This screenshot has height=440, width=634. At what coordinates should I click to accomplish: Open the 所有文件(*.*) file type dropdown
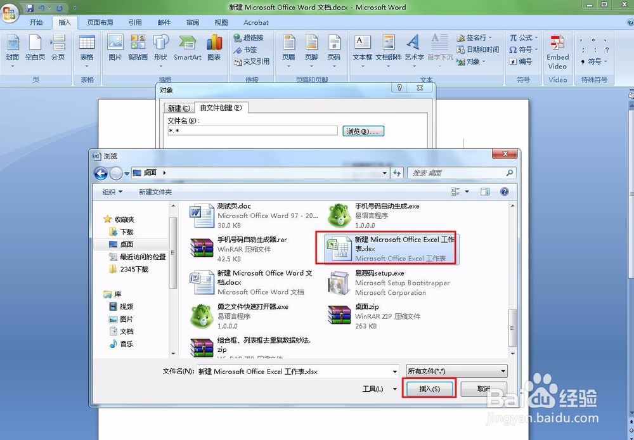pyautogui.click(x=456, y=371)
